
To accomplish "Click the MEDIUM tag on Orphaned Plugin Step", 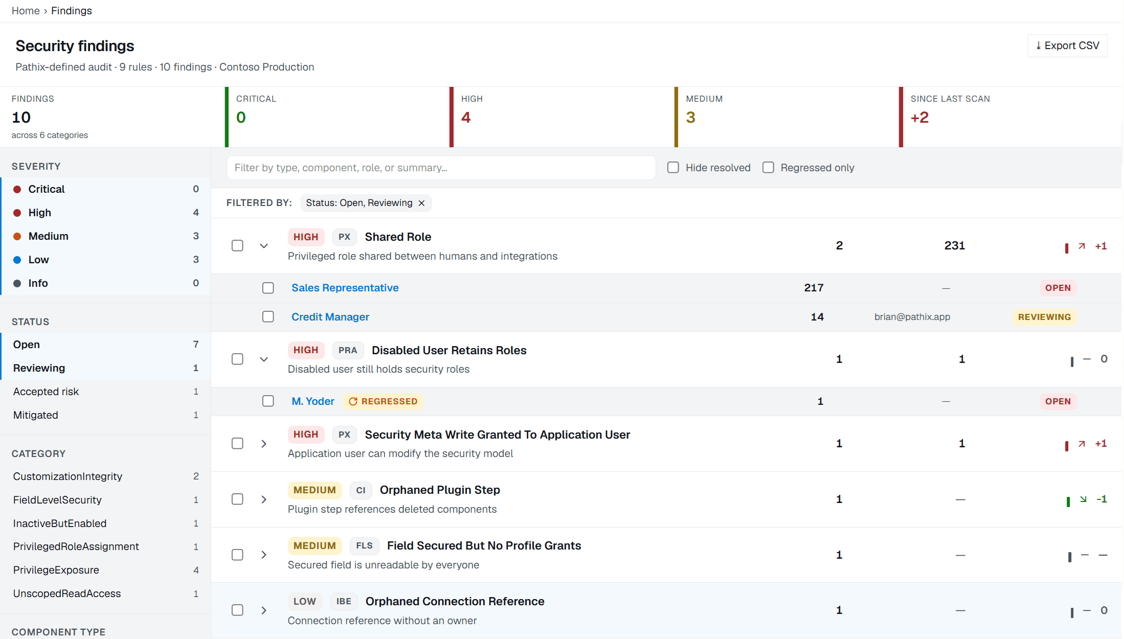I will 314,490.
